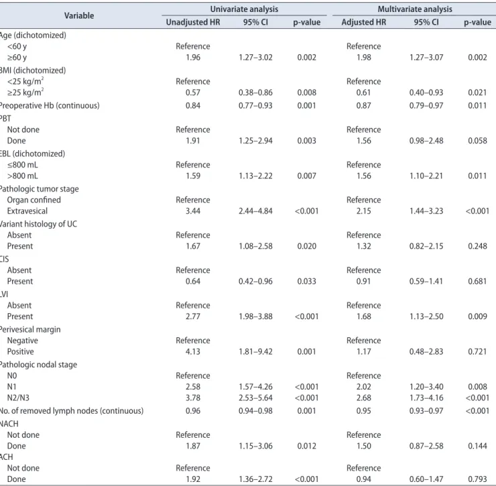Screen dimensions: 496x486
Task: Click No. of removed lymph nodes label
Action: [x=72, y=411]
